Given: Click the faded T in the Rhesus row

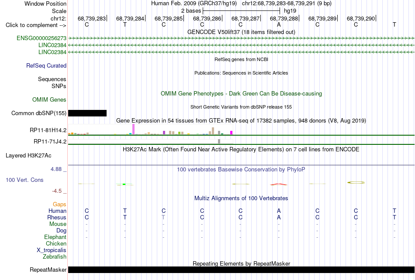Looking at the screenshot, I should [x=163, y=217].
